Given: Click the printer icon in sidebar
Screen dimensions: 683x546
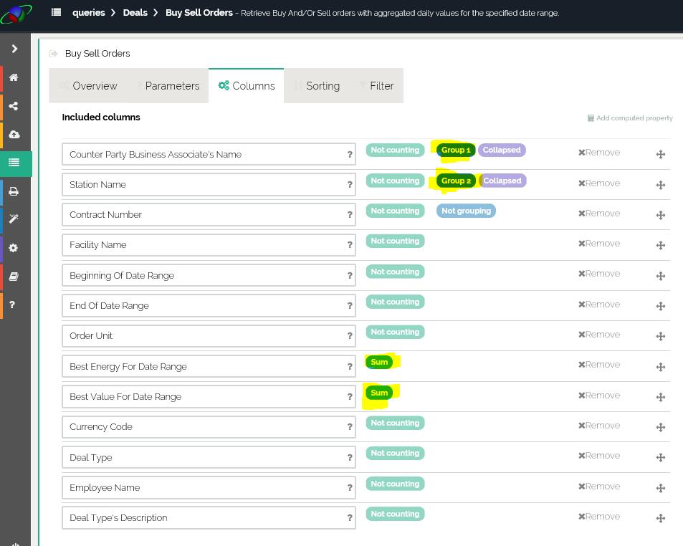Looking at the screenshot, I should tap(14, 191).
